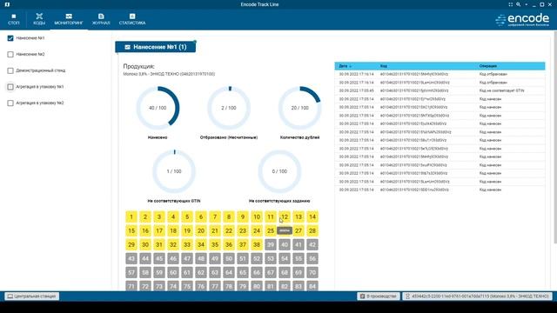This screenshot has height=313, width=557.
Task: Select gray code cell 50
Action: point(229,258)
